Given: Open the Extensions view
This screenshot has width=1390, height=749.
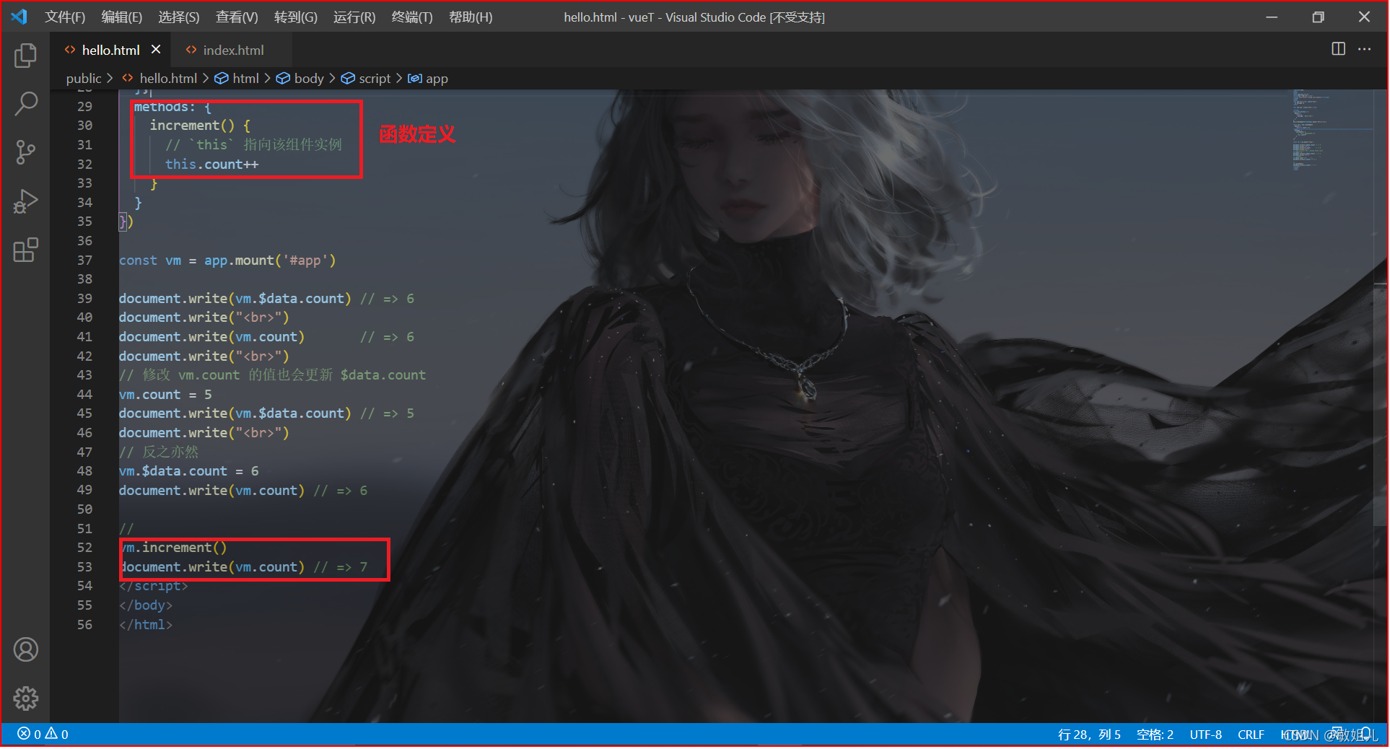Looking at the screenshot, I should [x=25, y=250].
